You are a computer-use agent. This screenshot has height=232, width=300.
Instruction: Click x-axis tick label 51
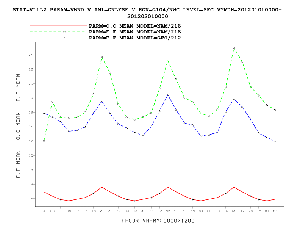[x=184, y=211]
